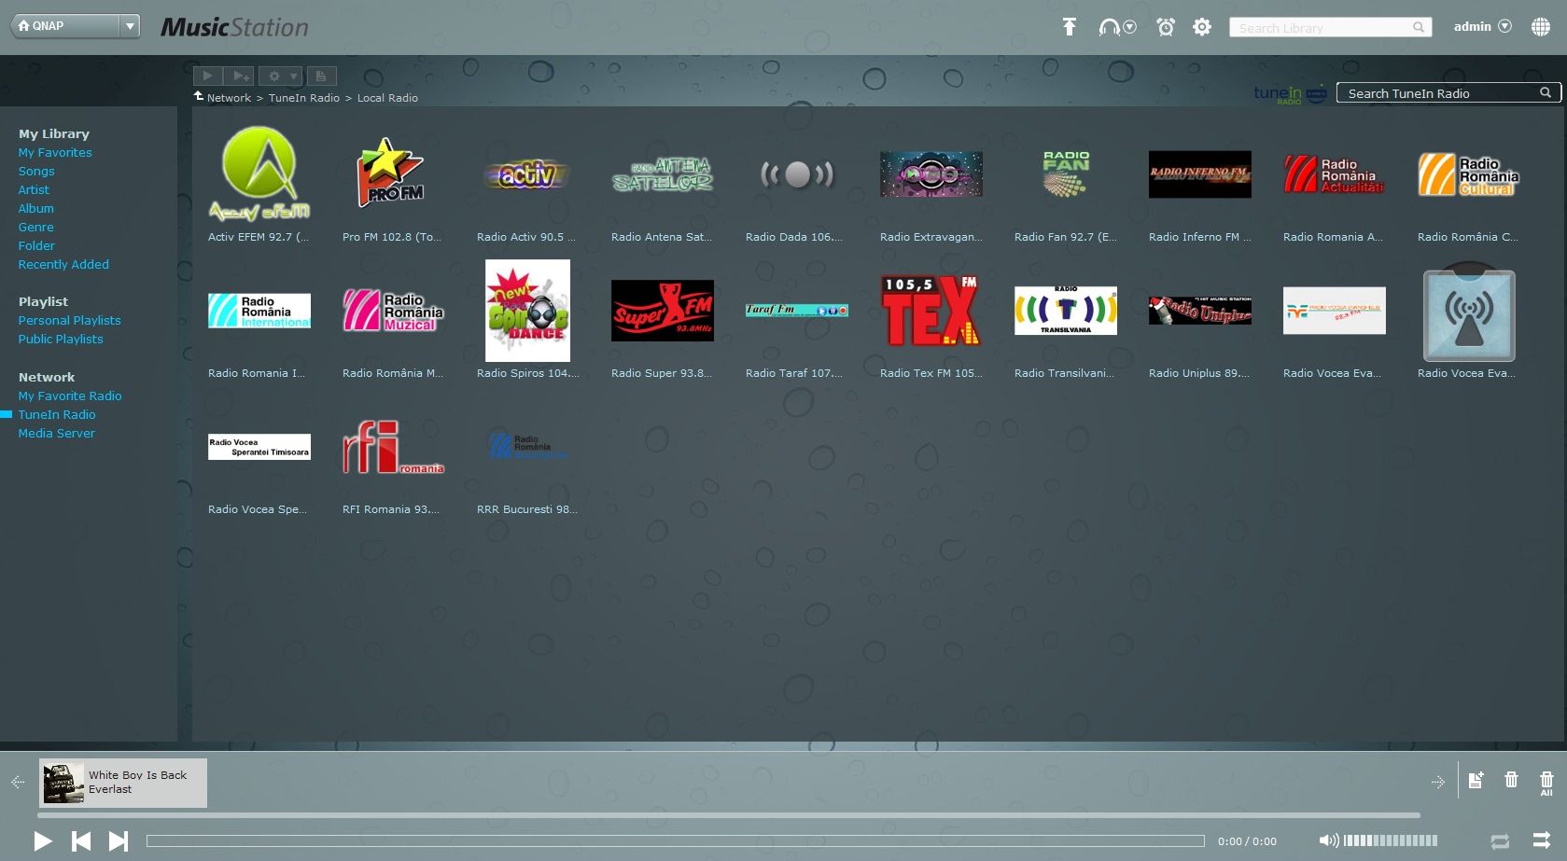Open Media Server in the sidebar
Screen dimensions: 1567x861
click(56, 433)
